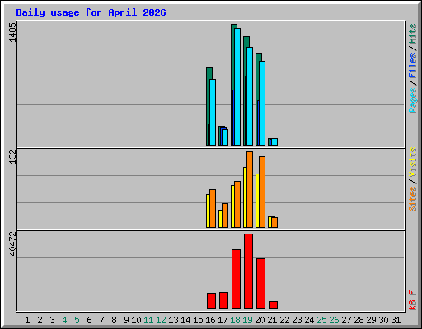This screenshot has width=422, height=329.
Task: Click green day label 19
Action: [247, 320]
